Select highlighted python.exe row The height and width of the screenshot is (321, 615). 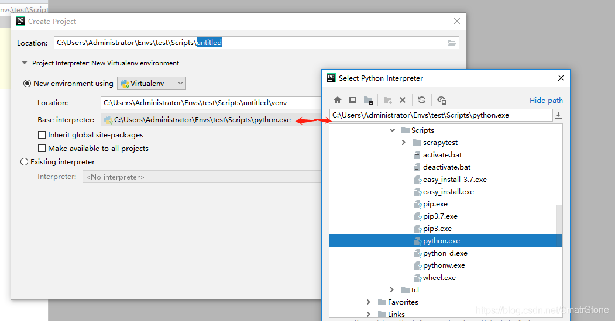(445, 241)
